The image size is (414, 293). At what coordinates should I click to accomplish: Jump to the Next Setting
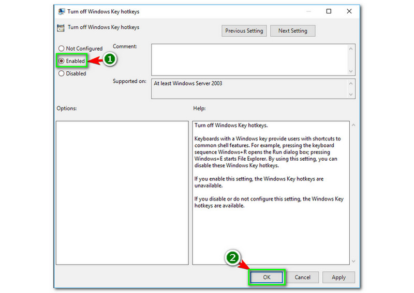(x=292, y=31)
